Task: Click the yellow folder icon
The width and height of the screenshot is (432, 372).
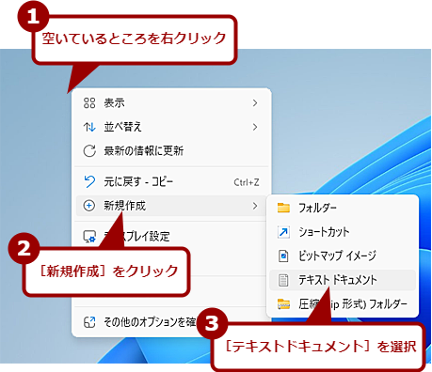Action: [x=283, y=208]
